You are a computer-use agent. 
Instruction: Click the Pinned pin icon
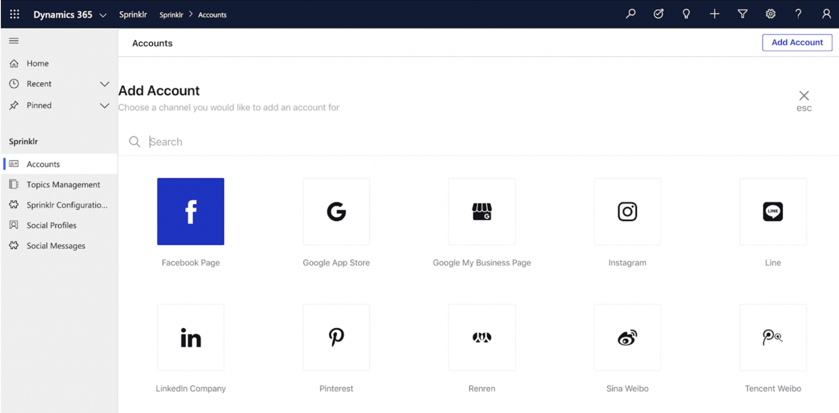click(x=14, y=105)
